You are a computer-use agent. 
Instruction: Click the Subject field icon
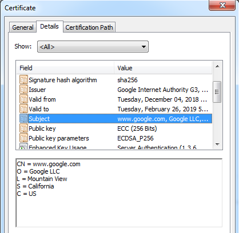click(23, 119)
